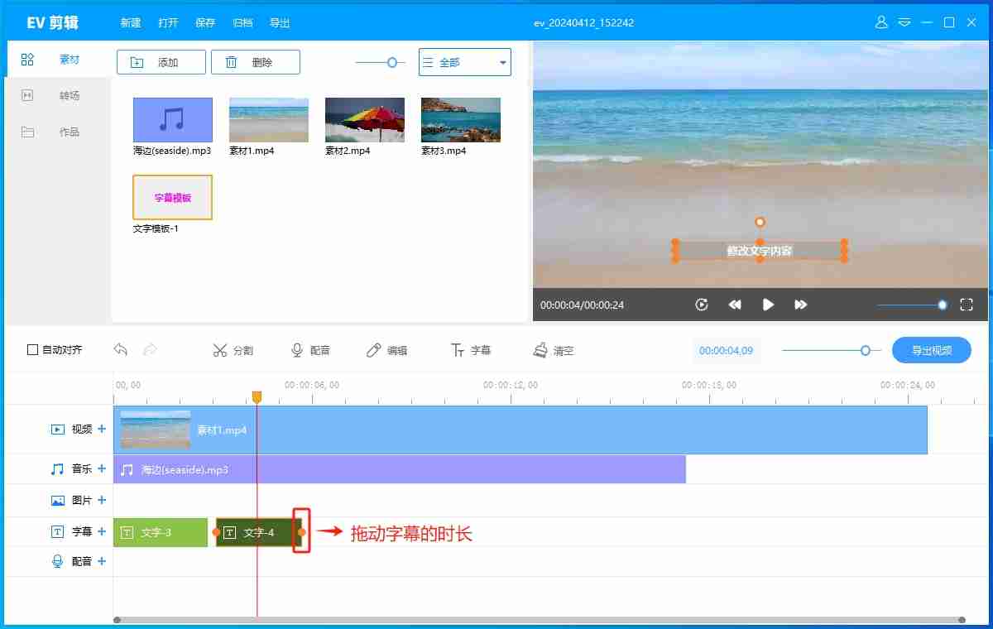The width and height of the screenshot is (993, 629).
Task: Open the 导出 export menu
Action: coord(279,22)
